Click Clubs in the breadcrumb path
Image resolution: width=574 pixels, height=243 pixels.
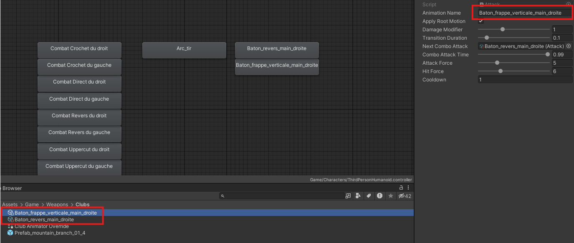(83, 205)
